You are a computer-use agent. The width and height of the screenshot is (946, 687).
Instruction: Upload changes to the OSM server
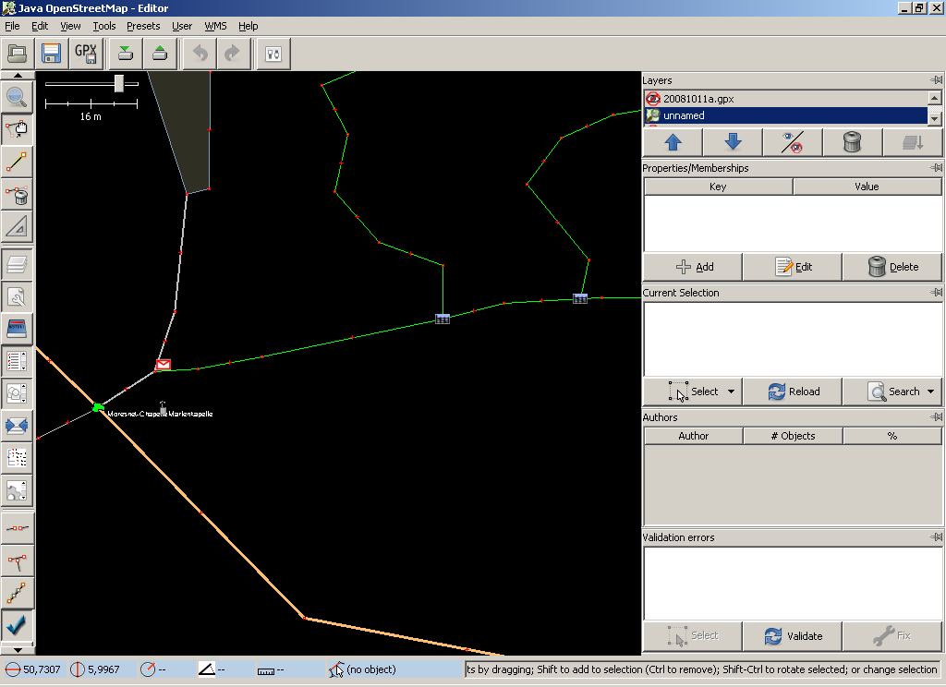pyautogui.click(x=160, y=54)
